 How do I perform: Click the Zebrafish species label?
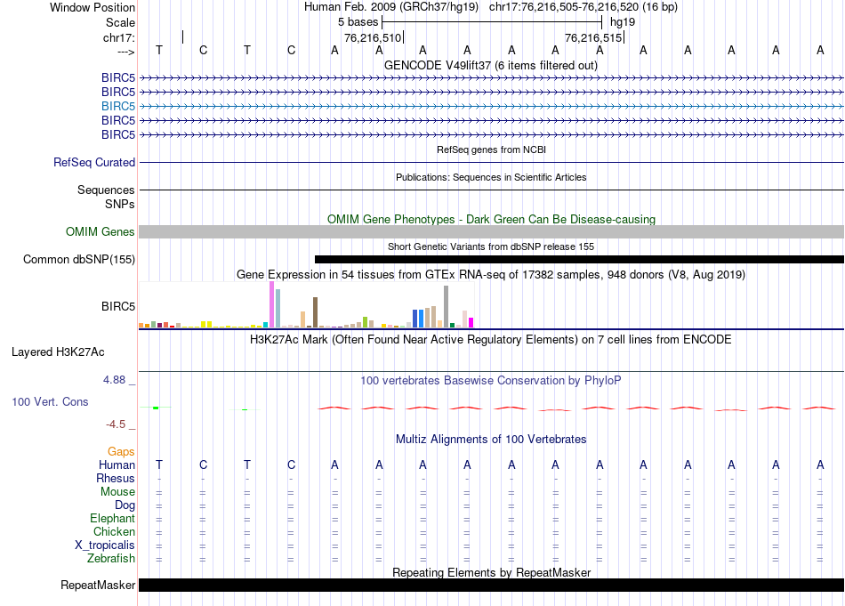[x=111, y=559]
